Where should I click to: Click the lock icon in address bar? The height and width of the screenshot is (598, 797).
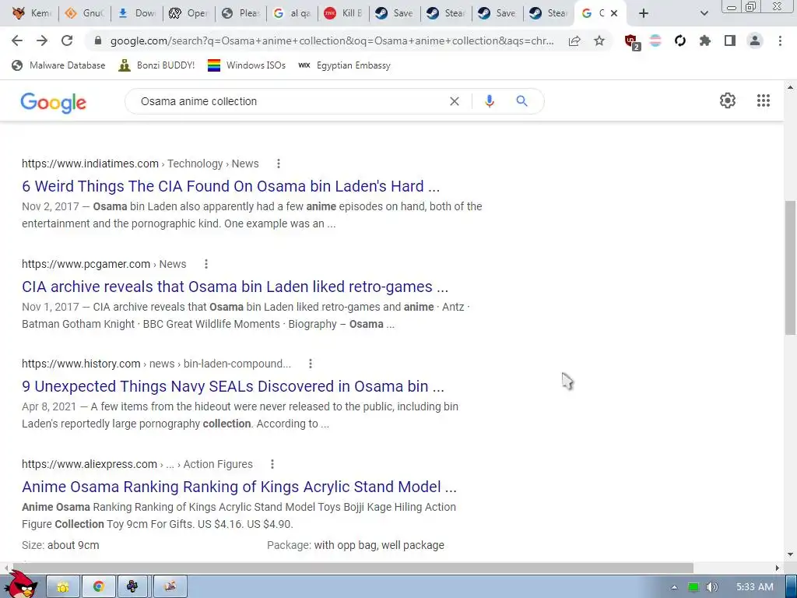(x=98, y=40)
